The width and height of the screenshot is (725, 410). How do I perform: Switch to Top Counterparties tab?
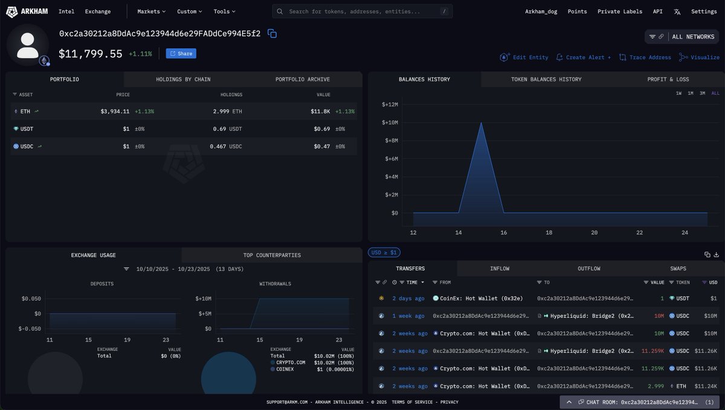point(272,255)
